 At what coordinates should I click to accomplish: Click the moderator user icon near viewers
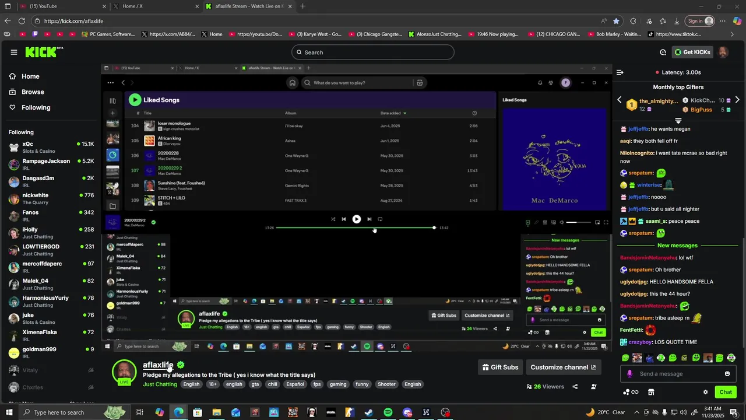(593, 386)
